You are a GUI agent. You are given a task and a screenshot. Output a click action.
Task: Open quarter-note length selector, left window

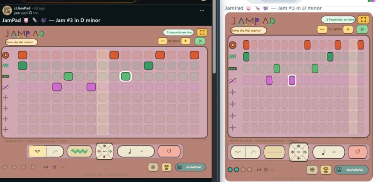136,151
